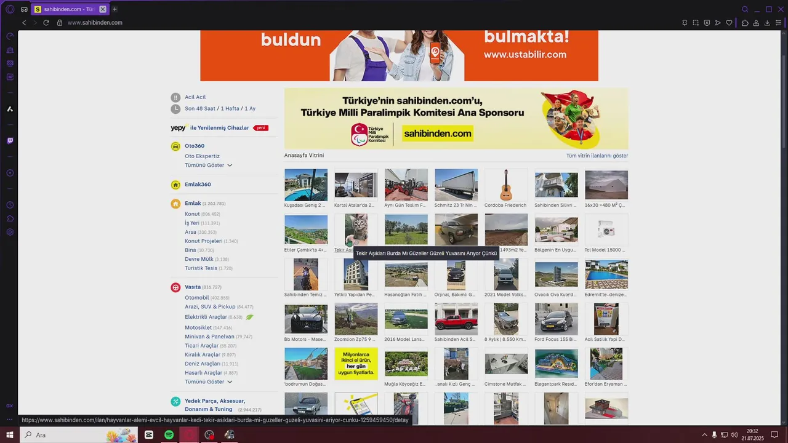Open the Konut subcategory
This screenshot has height=443, width=788.
[192, 214]
